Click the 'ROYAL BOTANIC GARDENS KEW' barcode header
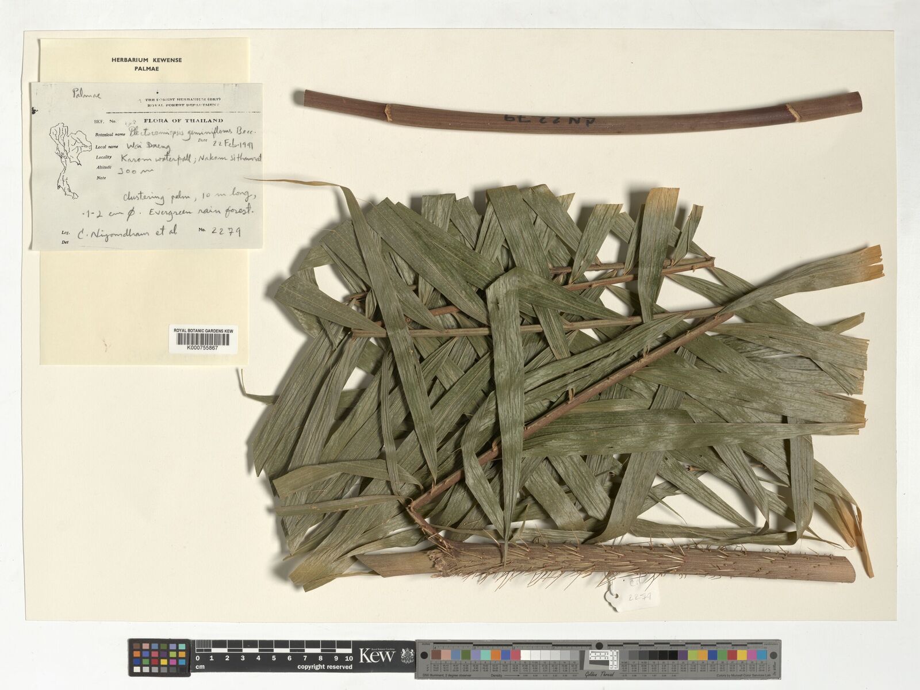The image size is (920, 690). (203, 331)
